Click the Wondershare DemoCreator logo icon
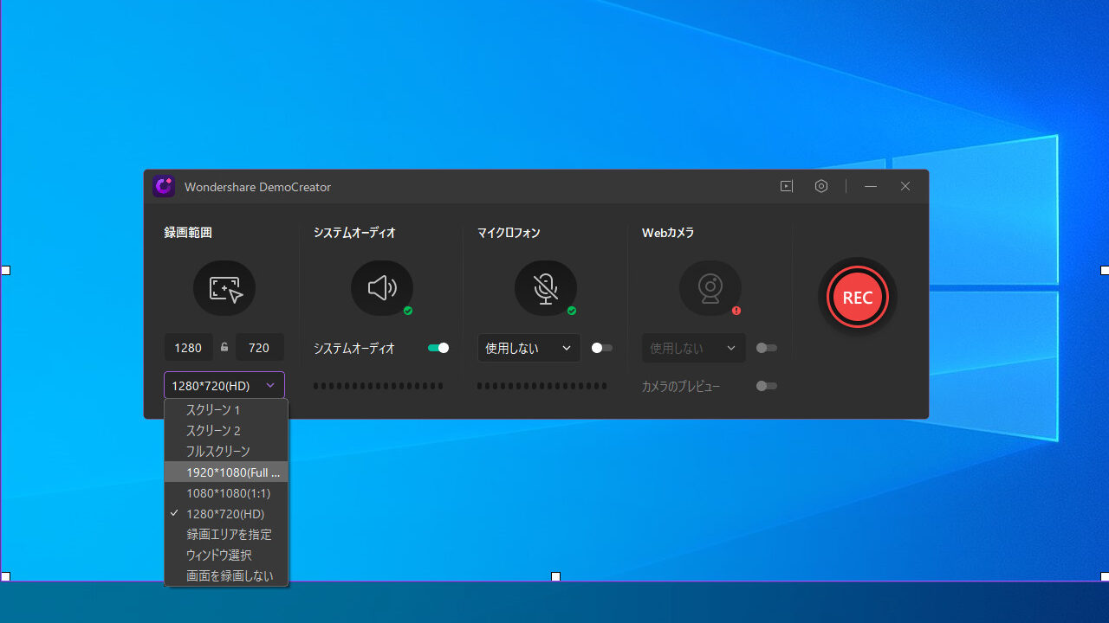This screenshot has height=623, width=1109. [164, 186]
